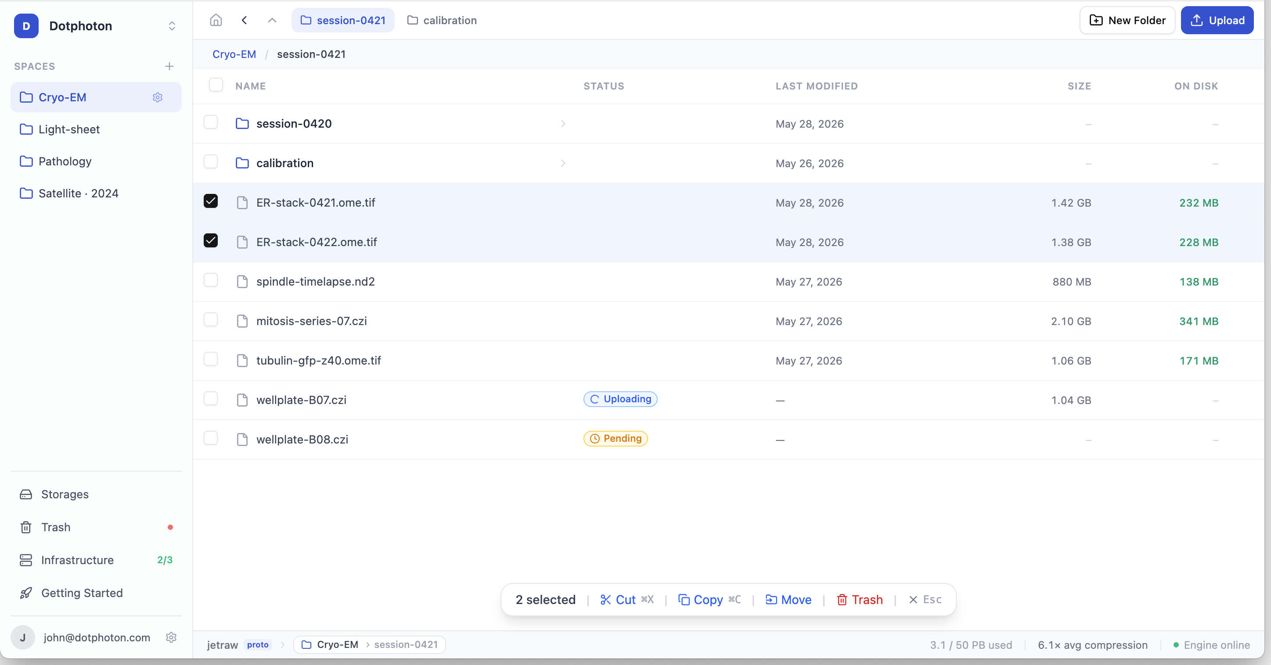Click the Pending status badge
The image size is (1271, 665).
click(x=615, y=438)
